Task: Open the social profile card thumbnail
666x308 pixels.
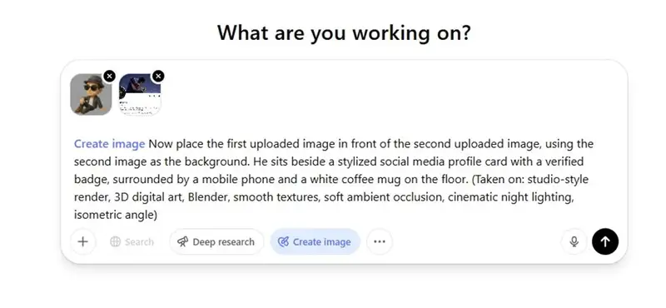Action: pos(140,94)
